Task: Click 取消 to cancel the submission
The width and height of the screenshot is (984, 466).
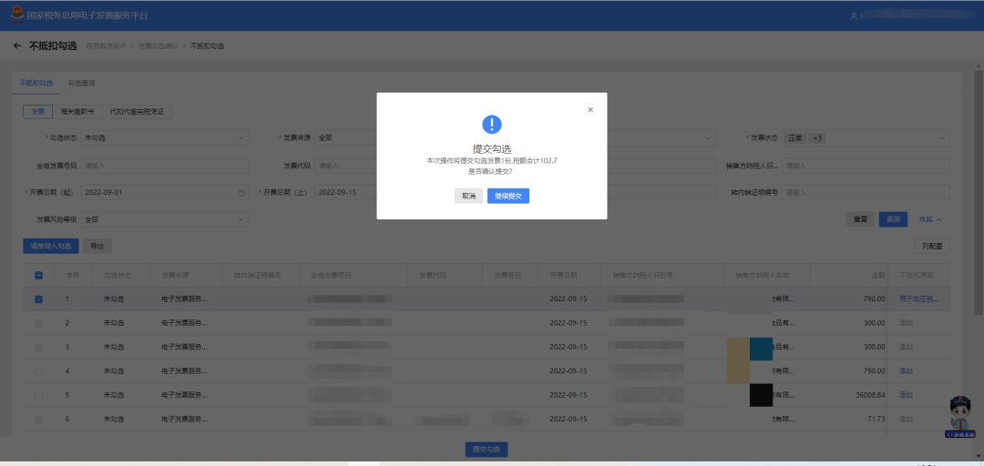Action: [x=468, y=196]
